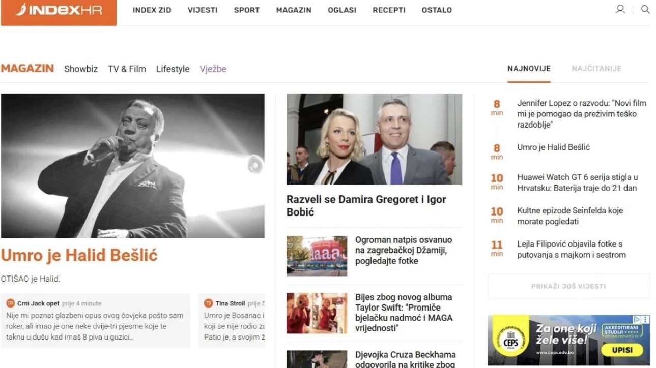Open Halid Bešlić black-and-white photo
Screen dimensions: 656x368
pos(132,165)
